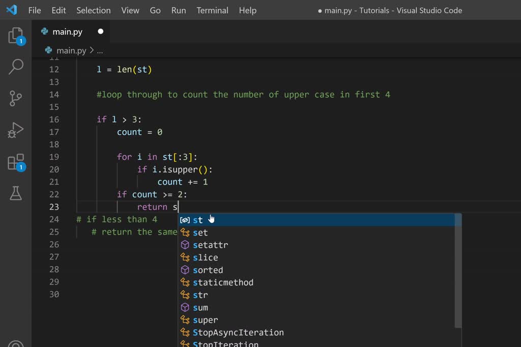The width and height of the screenshot is (521, 347).
Task: Click 'for i in st[:3]:' line
Action: point(157,157)
